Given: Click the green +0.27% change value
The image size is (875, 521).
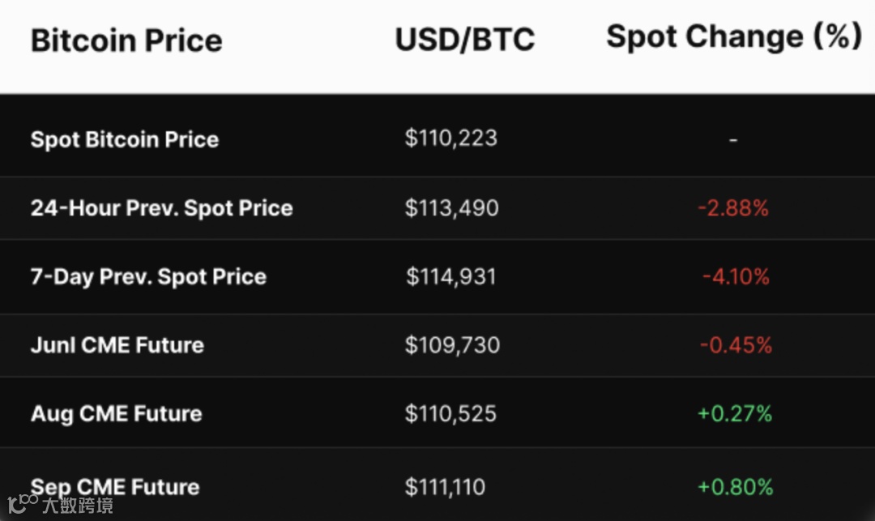Looking at the screenshot, I should point(735,414).
